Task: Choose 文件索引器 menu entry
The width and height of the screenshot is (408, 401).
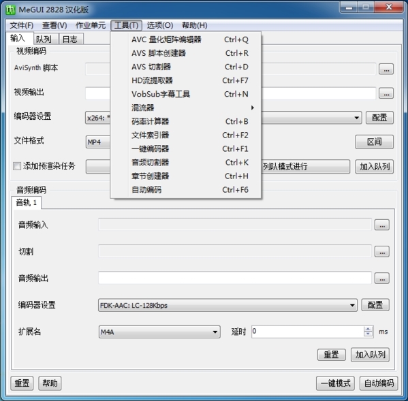Action: pos(185,135)
